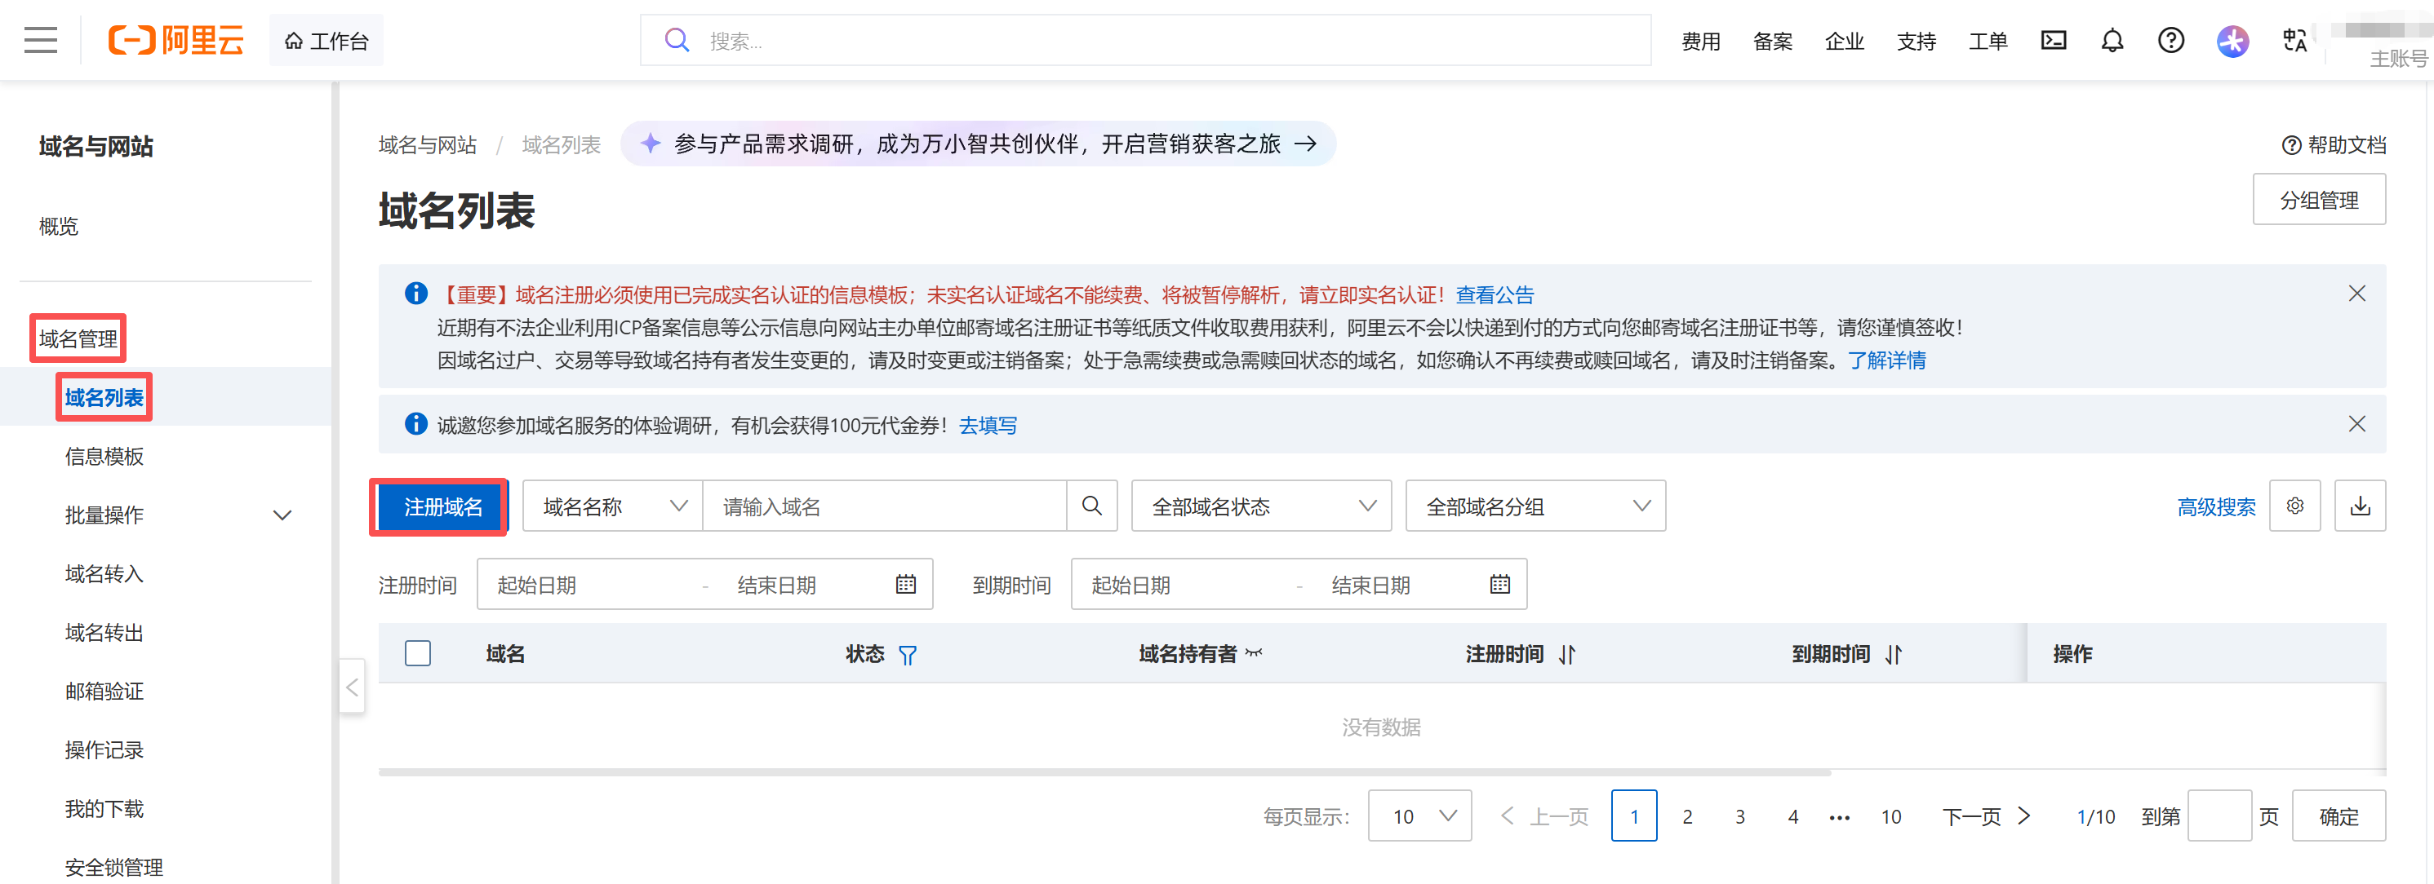Open 高级搜索 link

point(2216,507)
